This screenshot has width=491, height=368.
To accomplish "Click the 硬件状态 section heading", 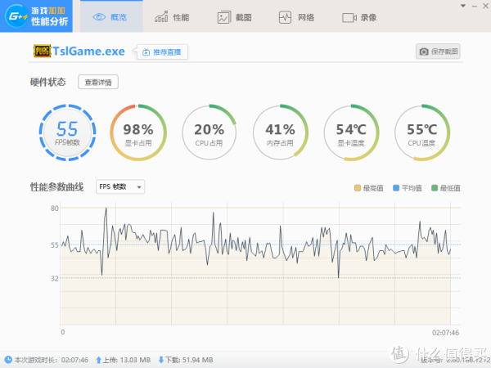I will (x=48, y=82).
